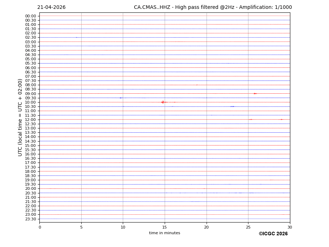Select the red event on the 09:00 trace
Viewport: 329px width, 247px height.
click(255, 94)
